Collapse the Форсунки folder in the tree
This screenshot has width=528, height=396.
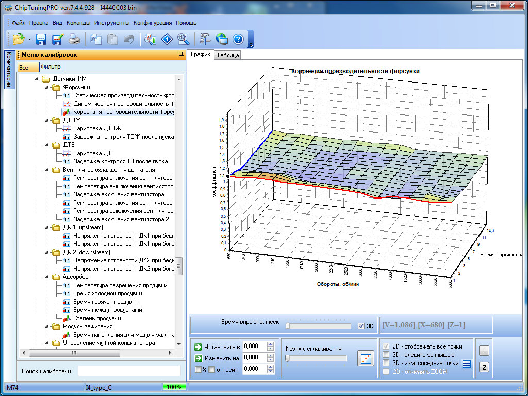(x=46, y=87)
